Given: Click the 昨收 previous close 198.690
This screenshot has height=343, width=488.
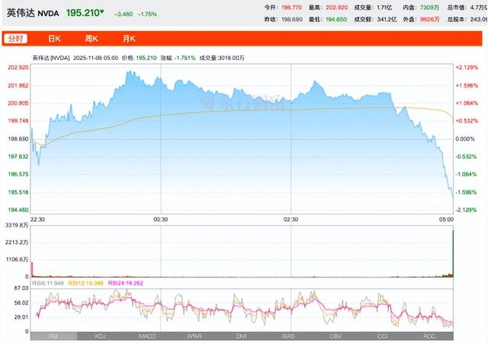Looking at the screenshot, I should point(291,19).
